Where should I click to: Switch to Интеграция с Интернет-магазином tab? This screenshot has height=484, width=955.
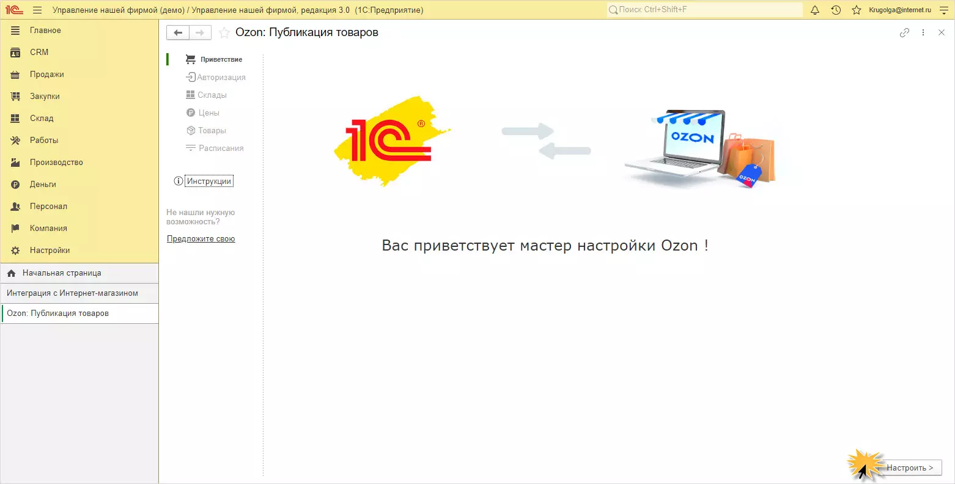[x=79, y=293]
